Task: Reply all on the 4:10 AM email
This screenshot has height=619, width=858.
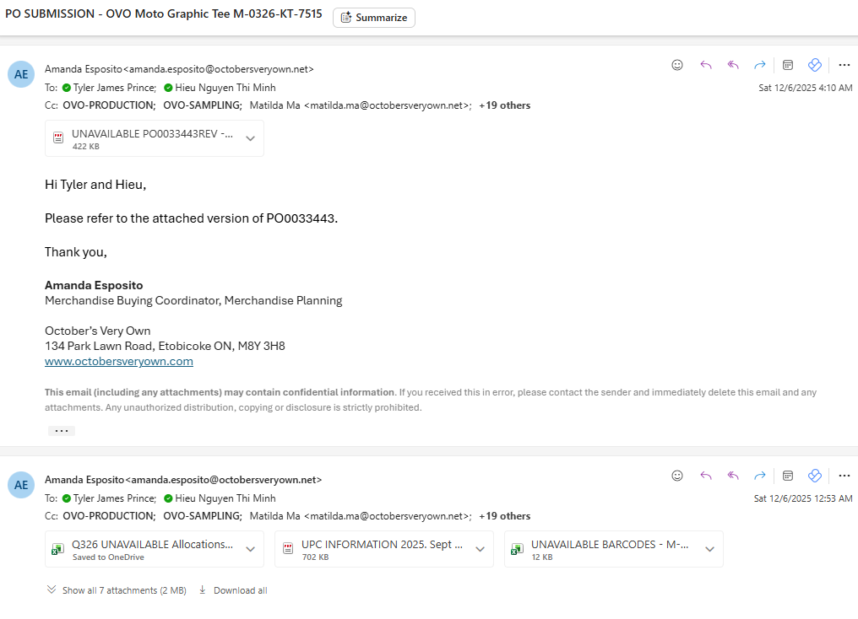Action: [x=733, y=65]
